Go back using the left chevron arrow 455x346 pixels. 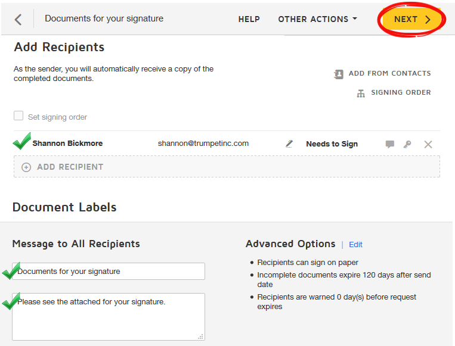click(x=18, y=20)
